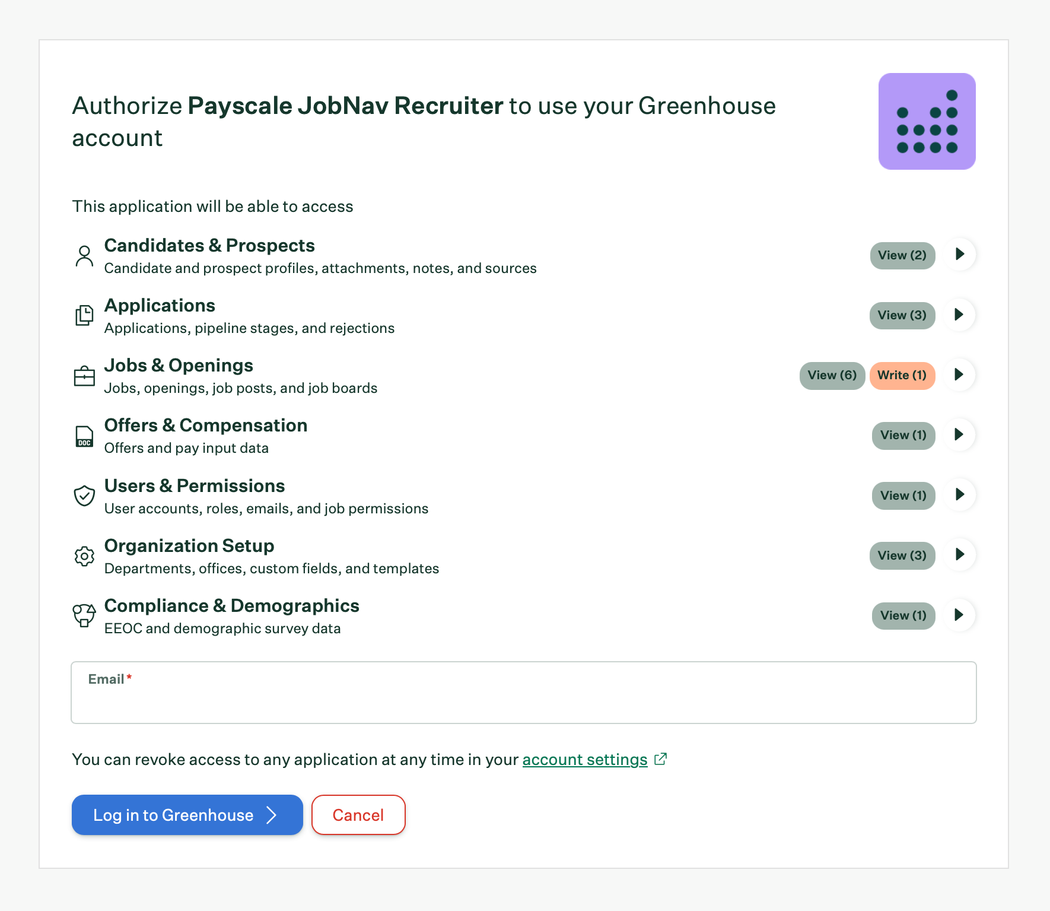Focus the Email input field
This screenshot has width=1050, height=911.
[x=524, y=693]
